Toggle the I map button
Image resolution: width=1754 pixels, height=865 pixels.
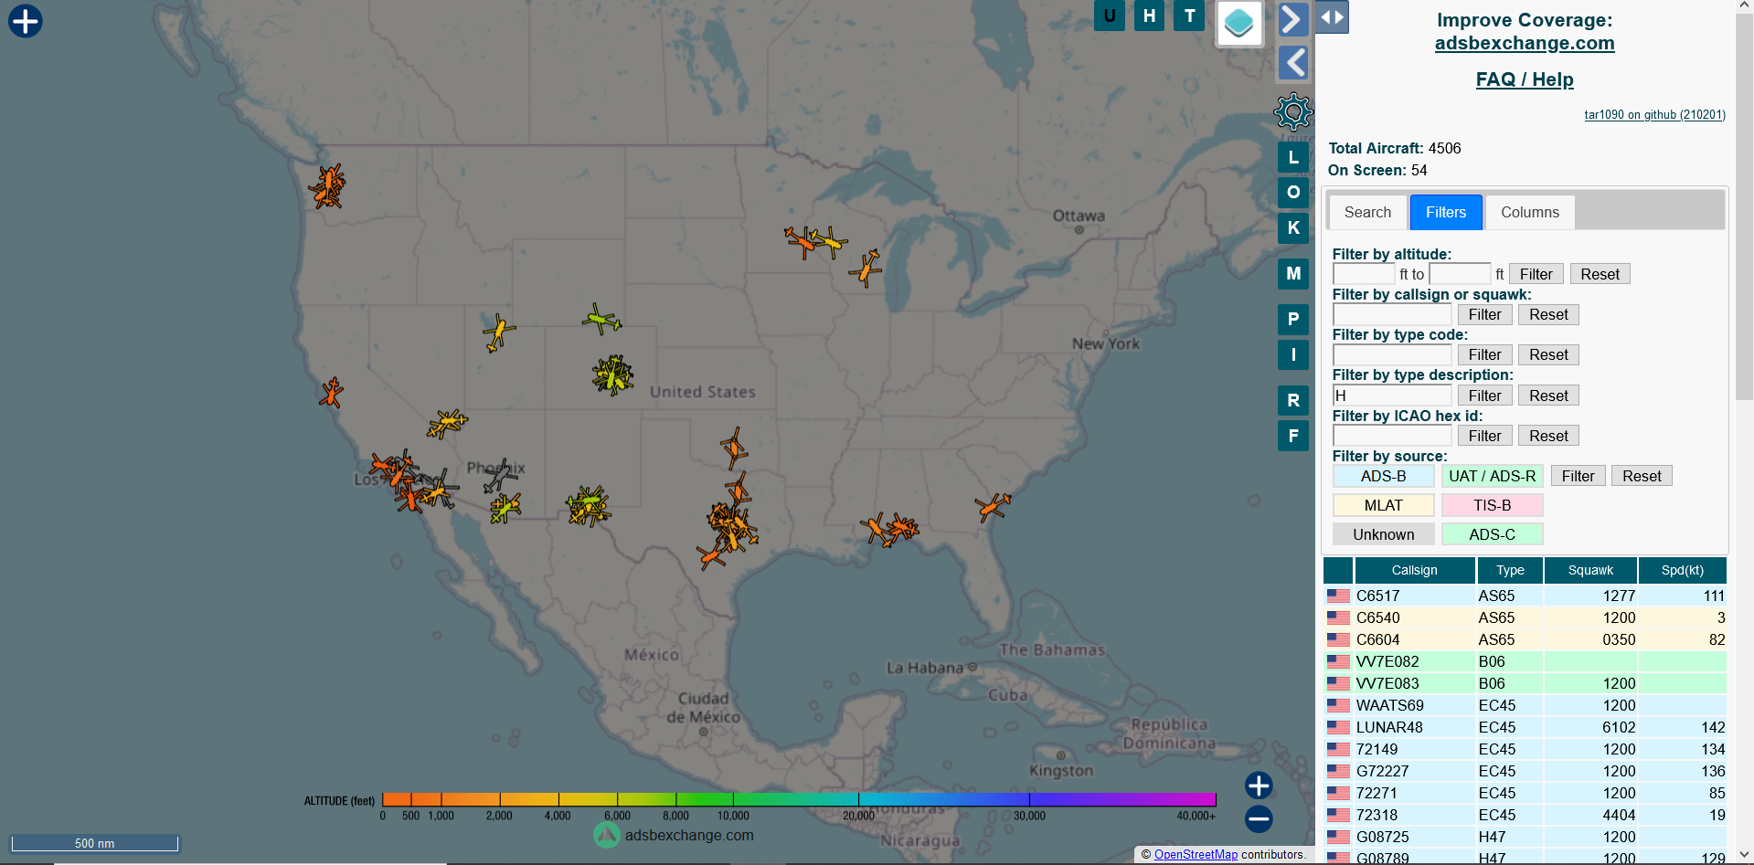pos(1293,354)
